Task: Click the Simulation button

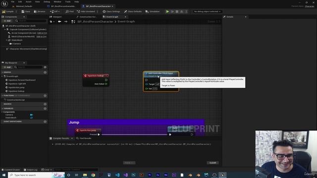Action: coord(153,11)
